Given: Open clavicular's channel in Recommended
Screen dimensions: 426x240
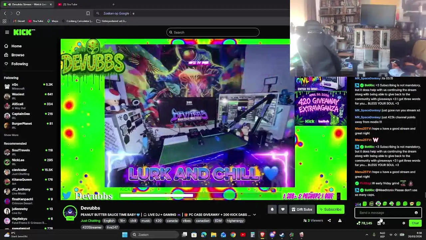Looking at the screenshot, I should pyautogui.click(x=29, y=172).
